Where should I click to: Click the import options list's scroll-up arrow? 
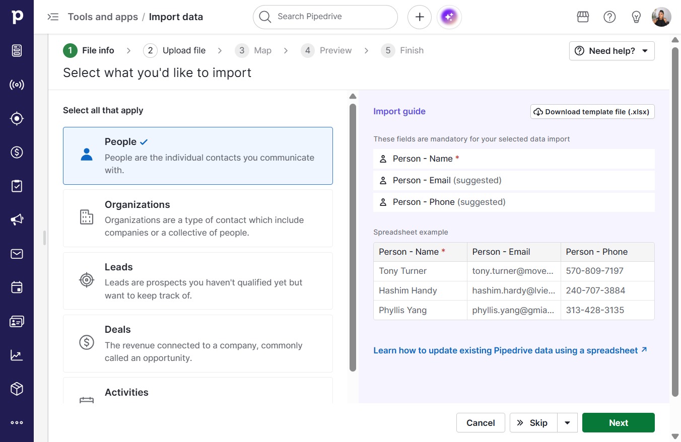click(x=353, y=96)
